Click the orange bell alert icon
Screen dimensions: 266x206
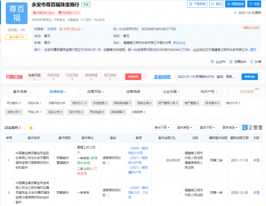tap(31, 128)
